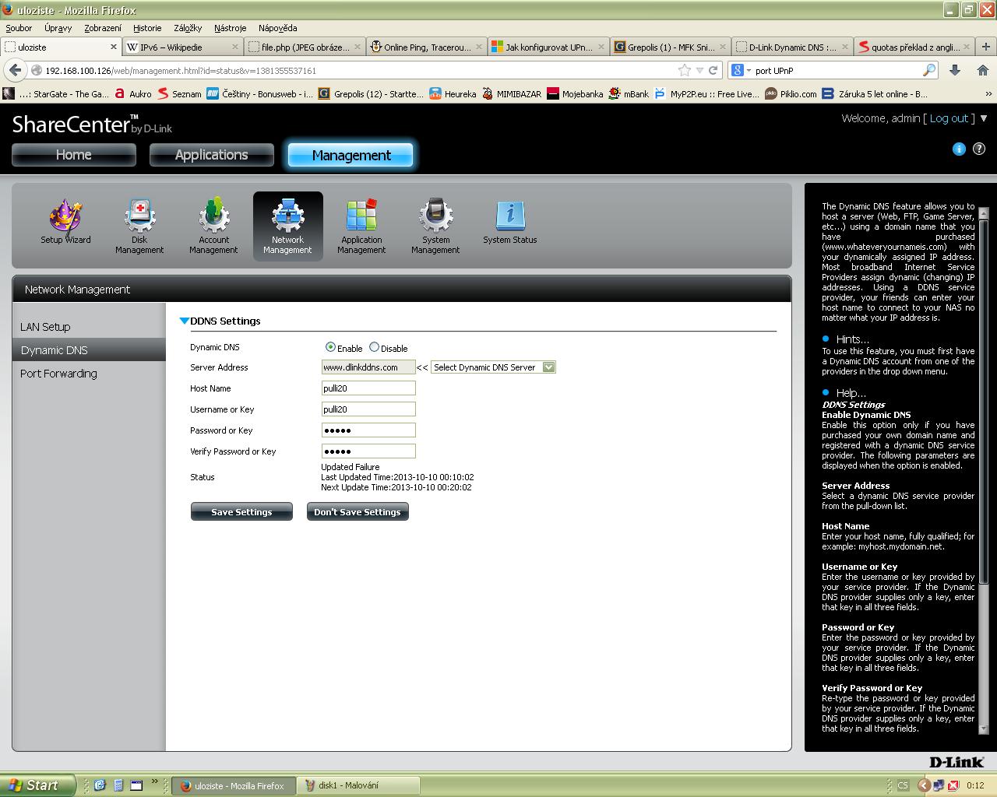Image resolution: width=997 pixels, height=797 pixels.
Task: Switch to the D-Link Dynamic DNS tab
Action: 792,47
